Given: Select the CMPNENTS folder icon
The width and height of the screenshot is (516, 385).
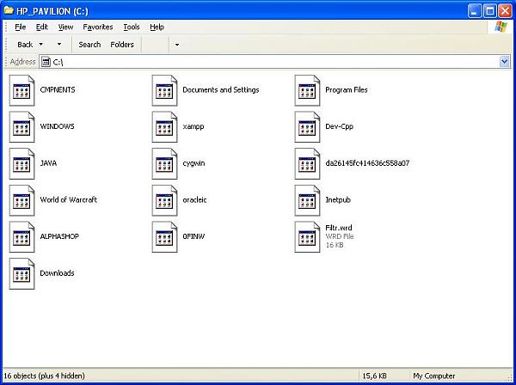Looking at the screenshot, I should tap(21, 90).
